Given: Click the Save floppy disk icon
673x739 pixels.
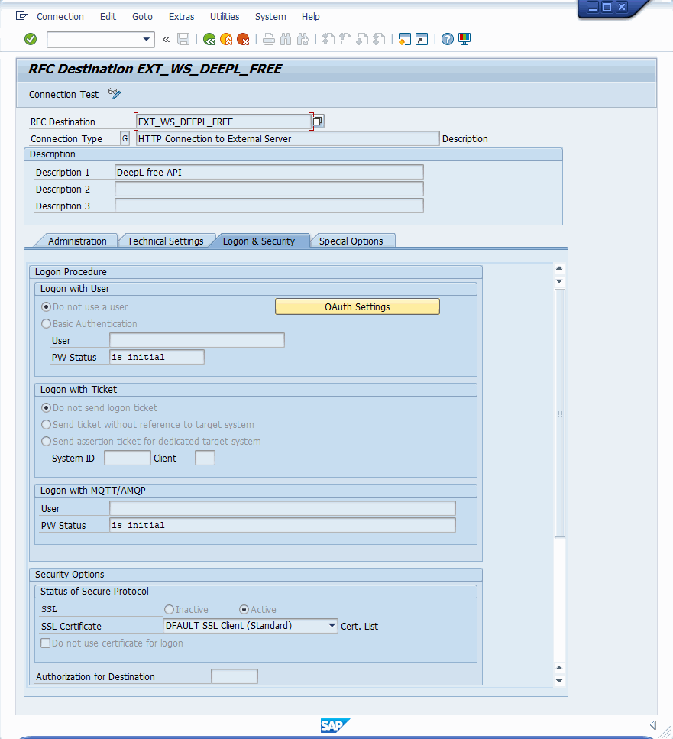Looking at the screenshot, I should pyautogui.click(x=183, y=39).
